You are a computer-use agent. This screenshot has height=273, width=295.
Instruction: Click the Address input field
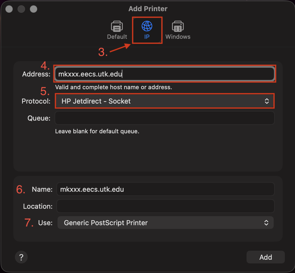click(x=165, y=74)
